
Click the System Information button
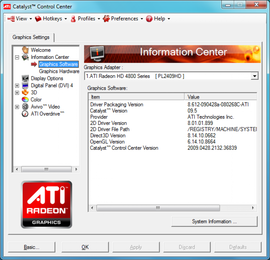tap(214, 221)
